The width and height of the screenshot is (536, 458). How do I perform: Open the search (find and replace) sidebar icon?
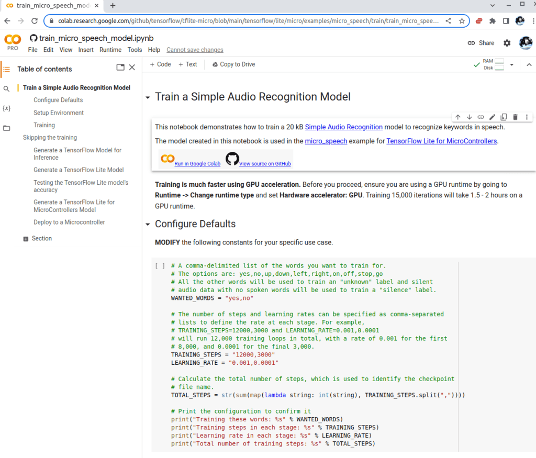(x=6, y=89)
